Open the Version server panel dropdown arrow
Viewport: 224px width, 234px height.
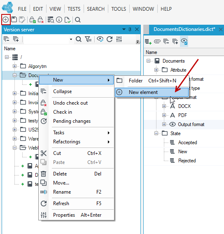pyautogui.click(x=124, y=29)
